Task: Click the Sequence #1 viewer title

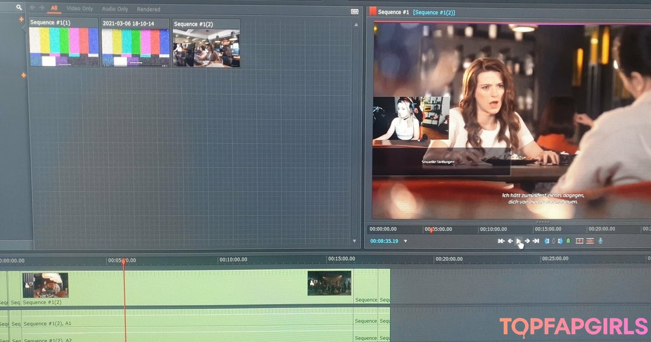Action: click(x=394, y=12)
